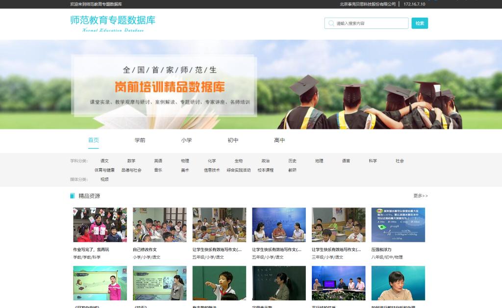502x308 pixels.
Task: Select the 体育与健康 category
Action: click(x=104, y=170)
